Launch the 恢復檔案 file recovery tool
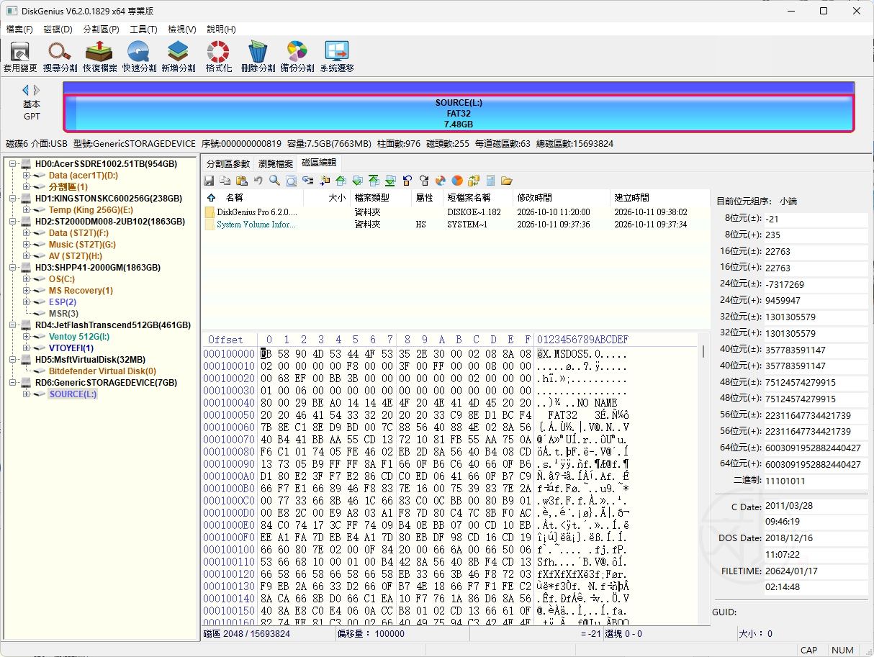The image size is (874, 657). (99, 56)
